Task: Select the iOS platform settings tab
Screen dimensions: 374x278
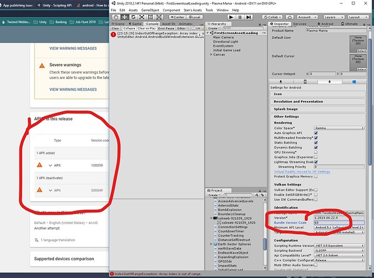Action: click(x=305, y=82)
